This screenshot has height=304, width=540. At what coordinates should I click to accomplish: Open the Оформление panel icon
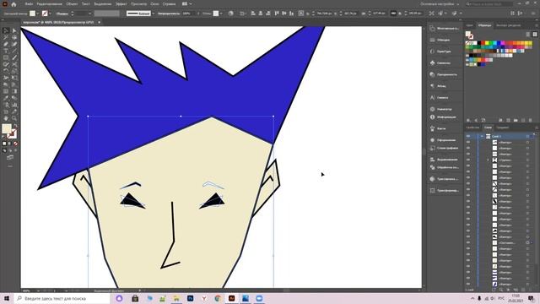432,140
